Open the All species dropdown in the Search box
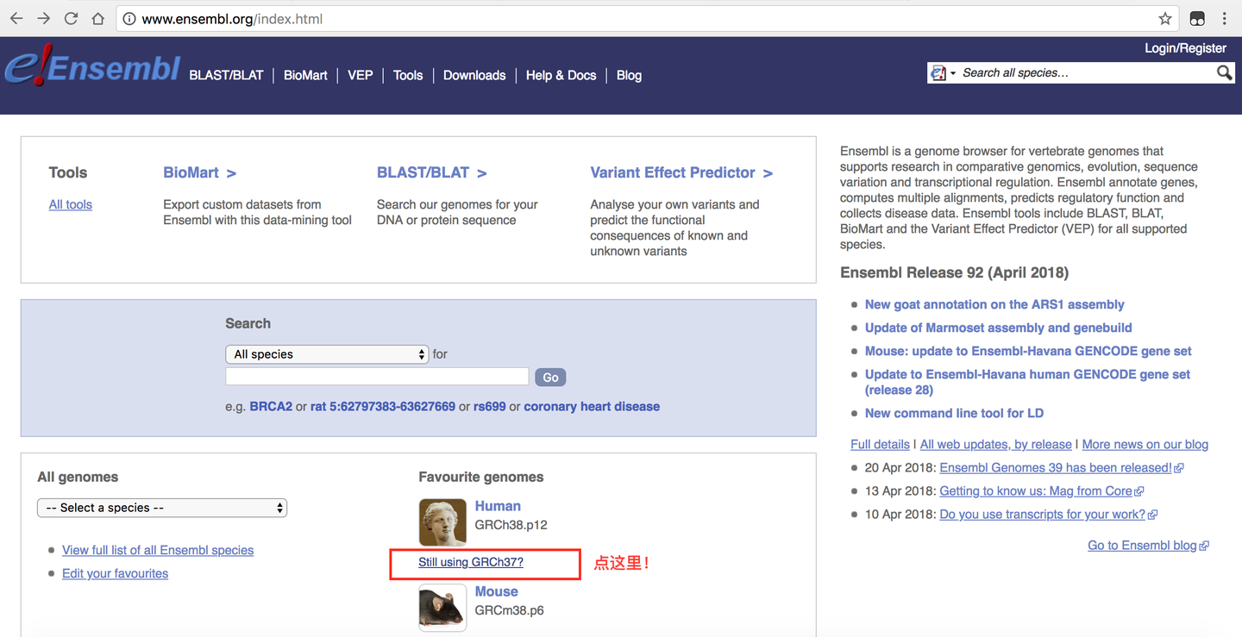The width and height of the screenshot is (1242, 637). click(x=326, y=353)
